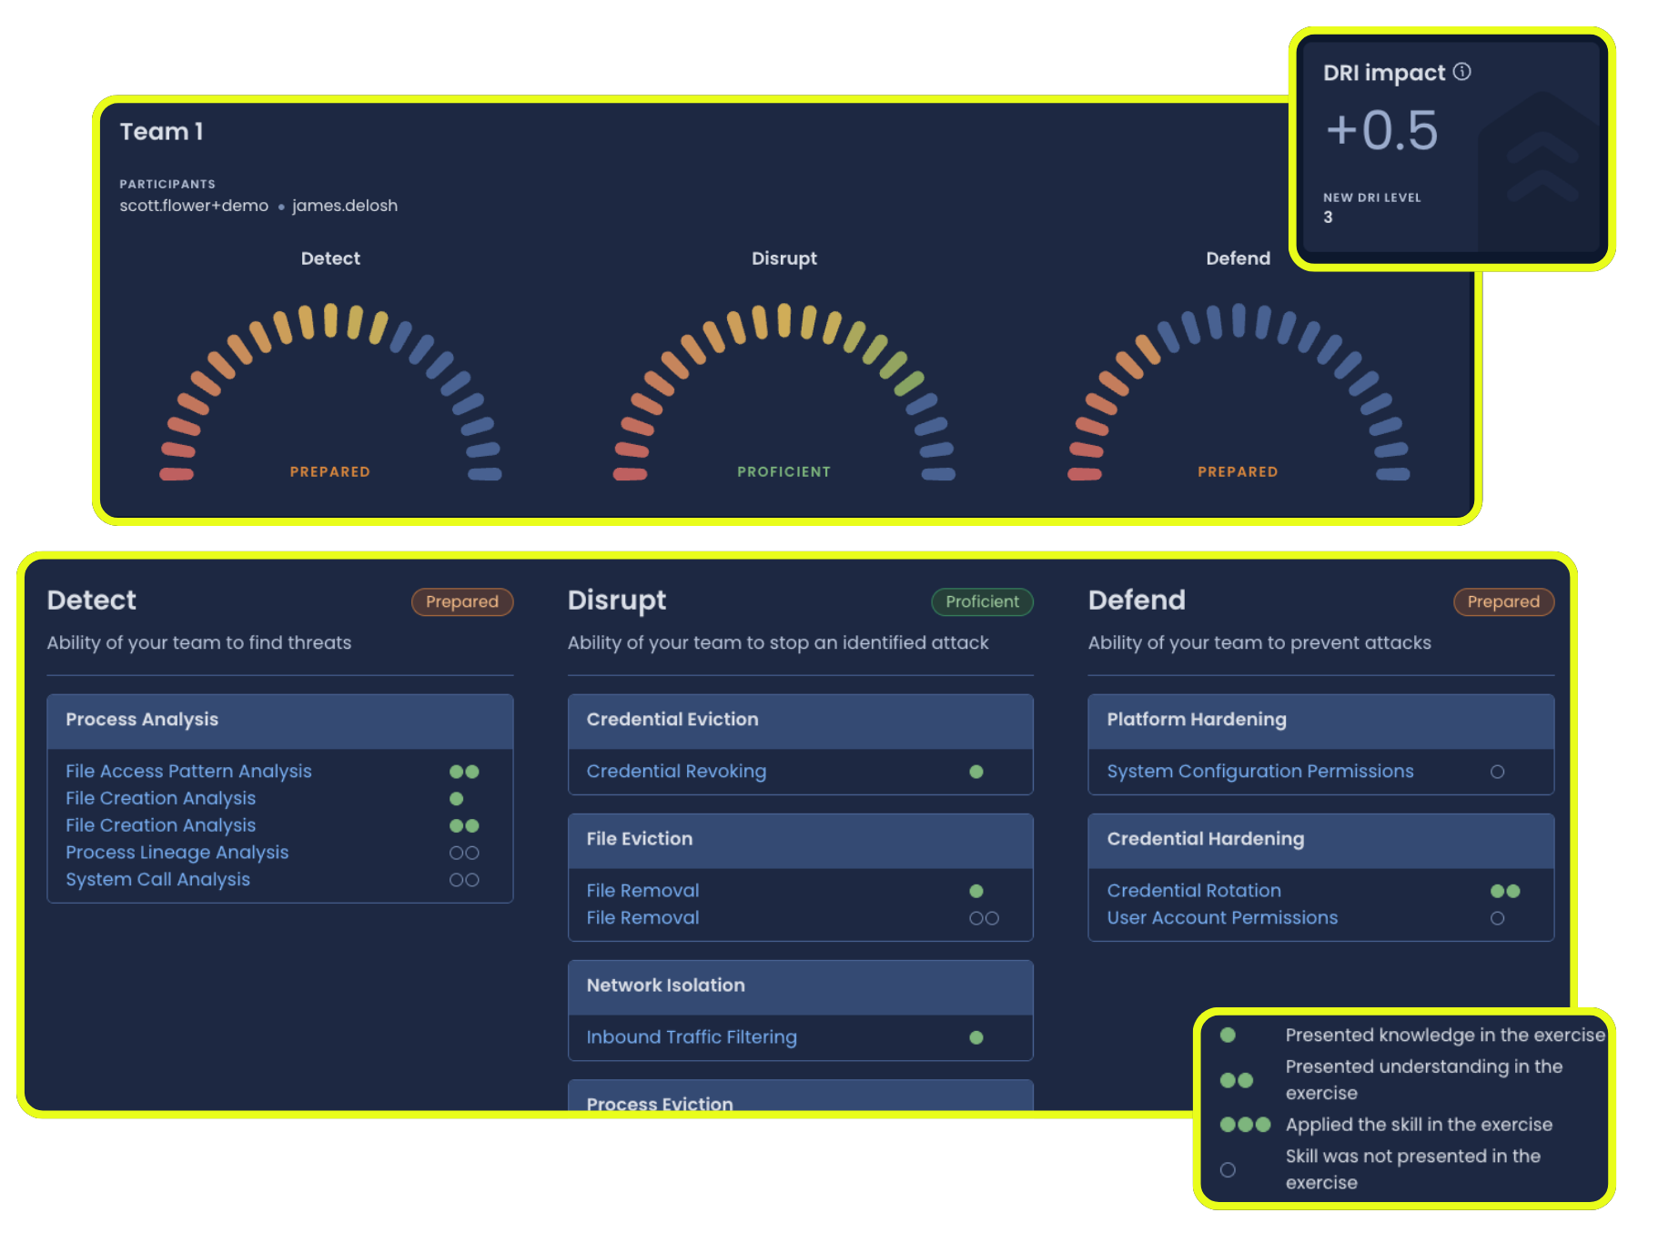Click the DRI impact info icon
Image resolution: width=1658 pixels, height=1243 pixels.
click(1464, 72)
